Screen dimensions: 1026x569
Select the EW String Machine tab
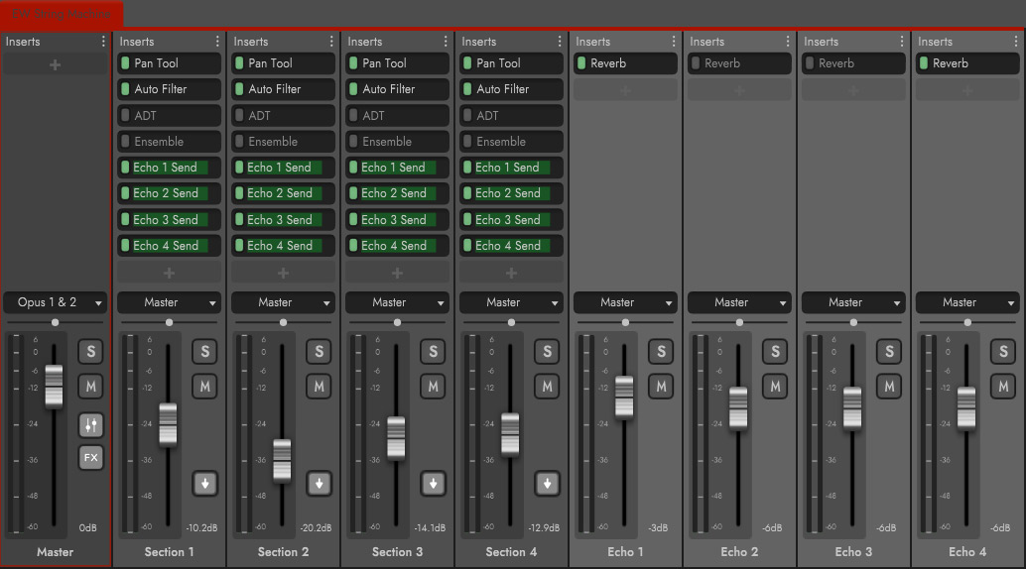pos(62,14)
